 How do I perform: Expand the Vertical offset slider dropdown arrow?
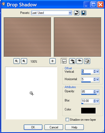(x=98, y=71)
